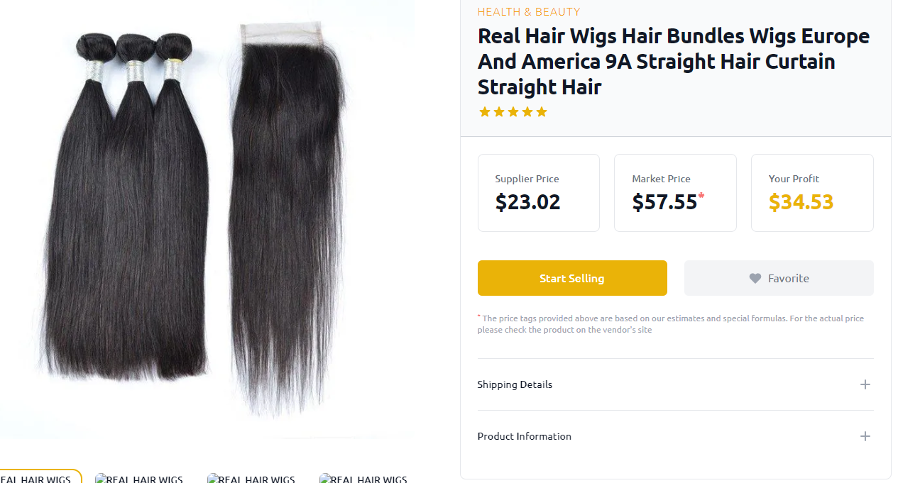Open the second Real Hair Wigs thumbnail
The height and width of the screenshot is (483, 898).
139,478
